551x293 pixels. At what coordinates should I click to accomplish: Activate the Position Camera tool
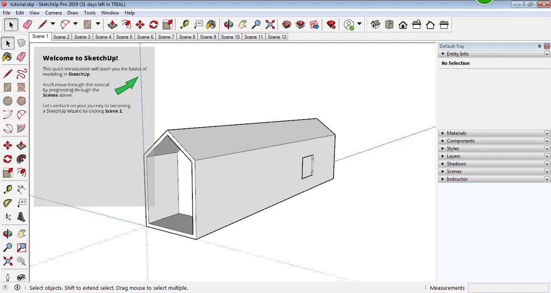click(x=7, y=277)
